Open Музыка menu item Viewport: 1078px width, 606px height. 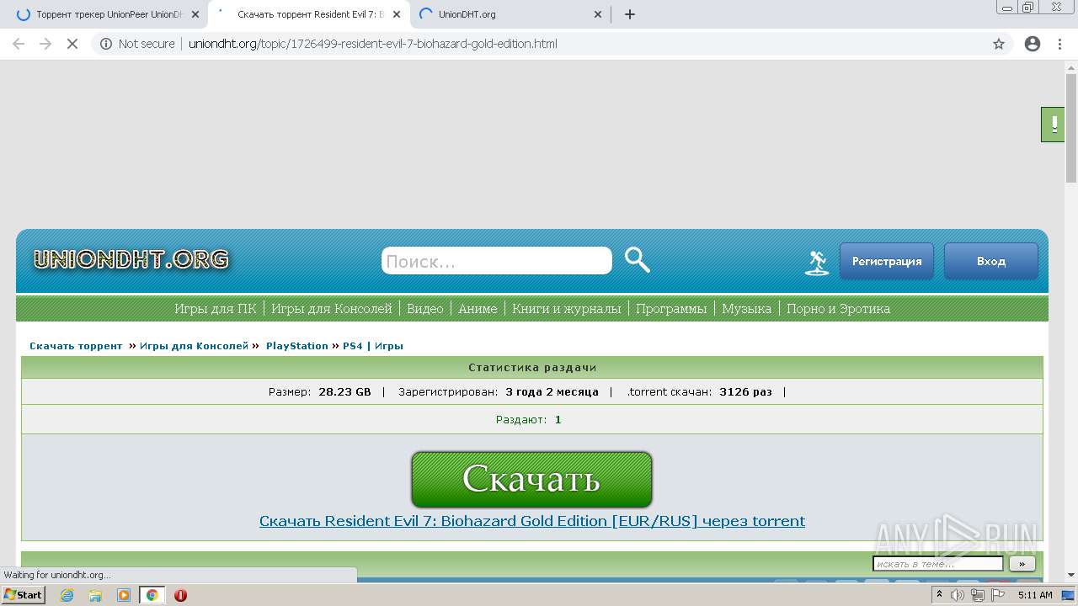click(x=746, y=309)
